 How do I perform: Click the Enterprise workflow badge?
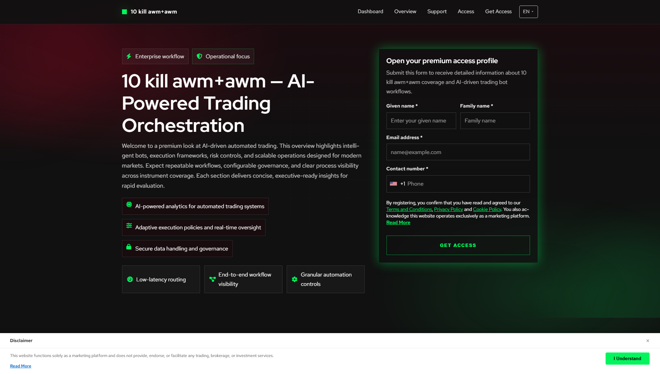(155, 56)
